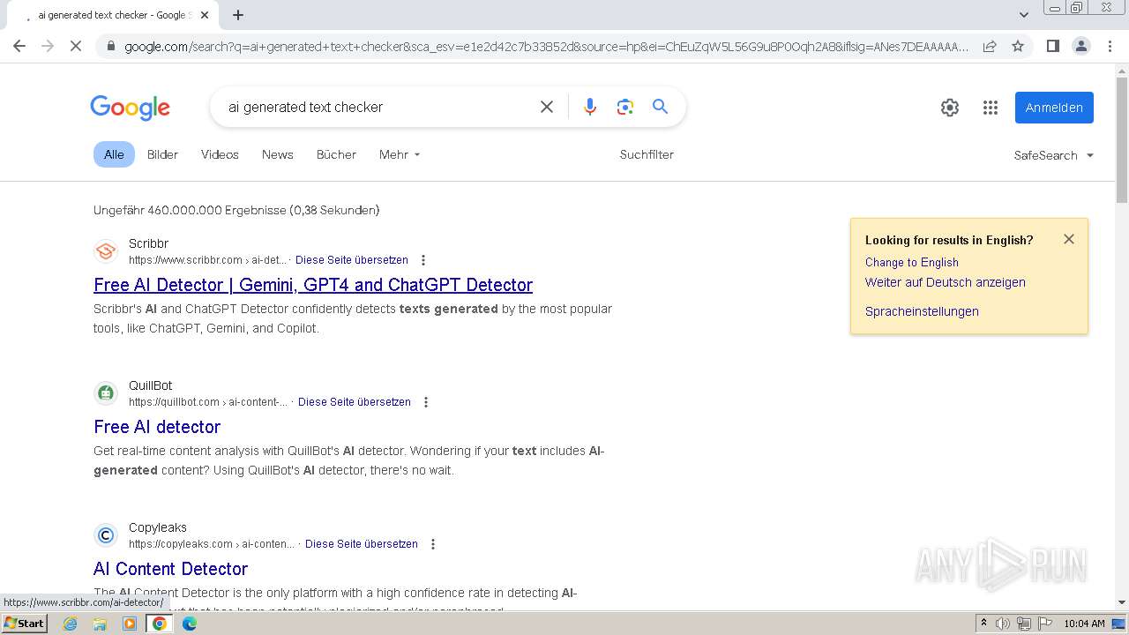Translate the Copyleaks page
Image resolution: width=1129 pixels, height=635 pixels.
[362, 544]
